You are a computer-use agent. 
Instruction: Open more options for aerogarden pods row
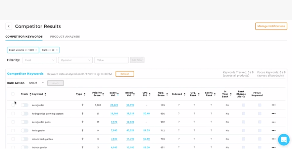[x=274, y=122]
